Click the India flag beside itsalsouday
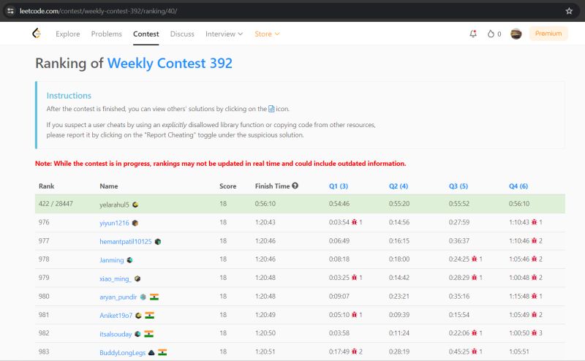The width and height of the screenshot is (585, 361). pos(148,334)
